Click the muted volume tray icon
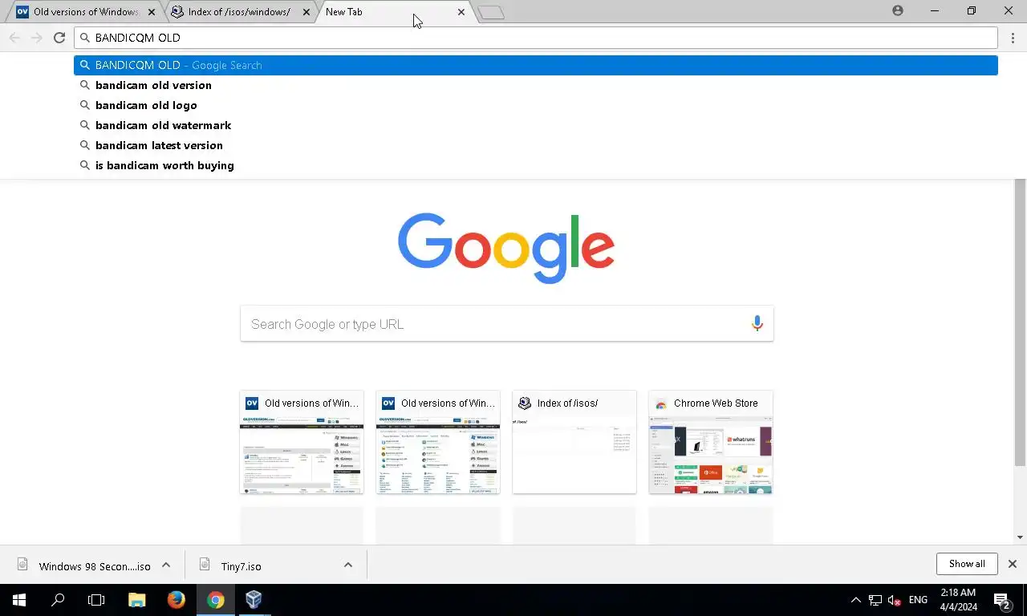The image size is (1027, 616). pyautogui.click(x=895, y=600)
